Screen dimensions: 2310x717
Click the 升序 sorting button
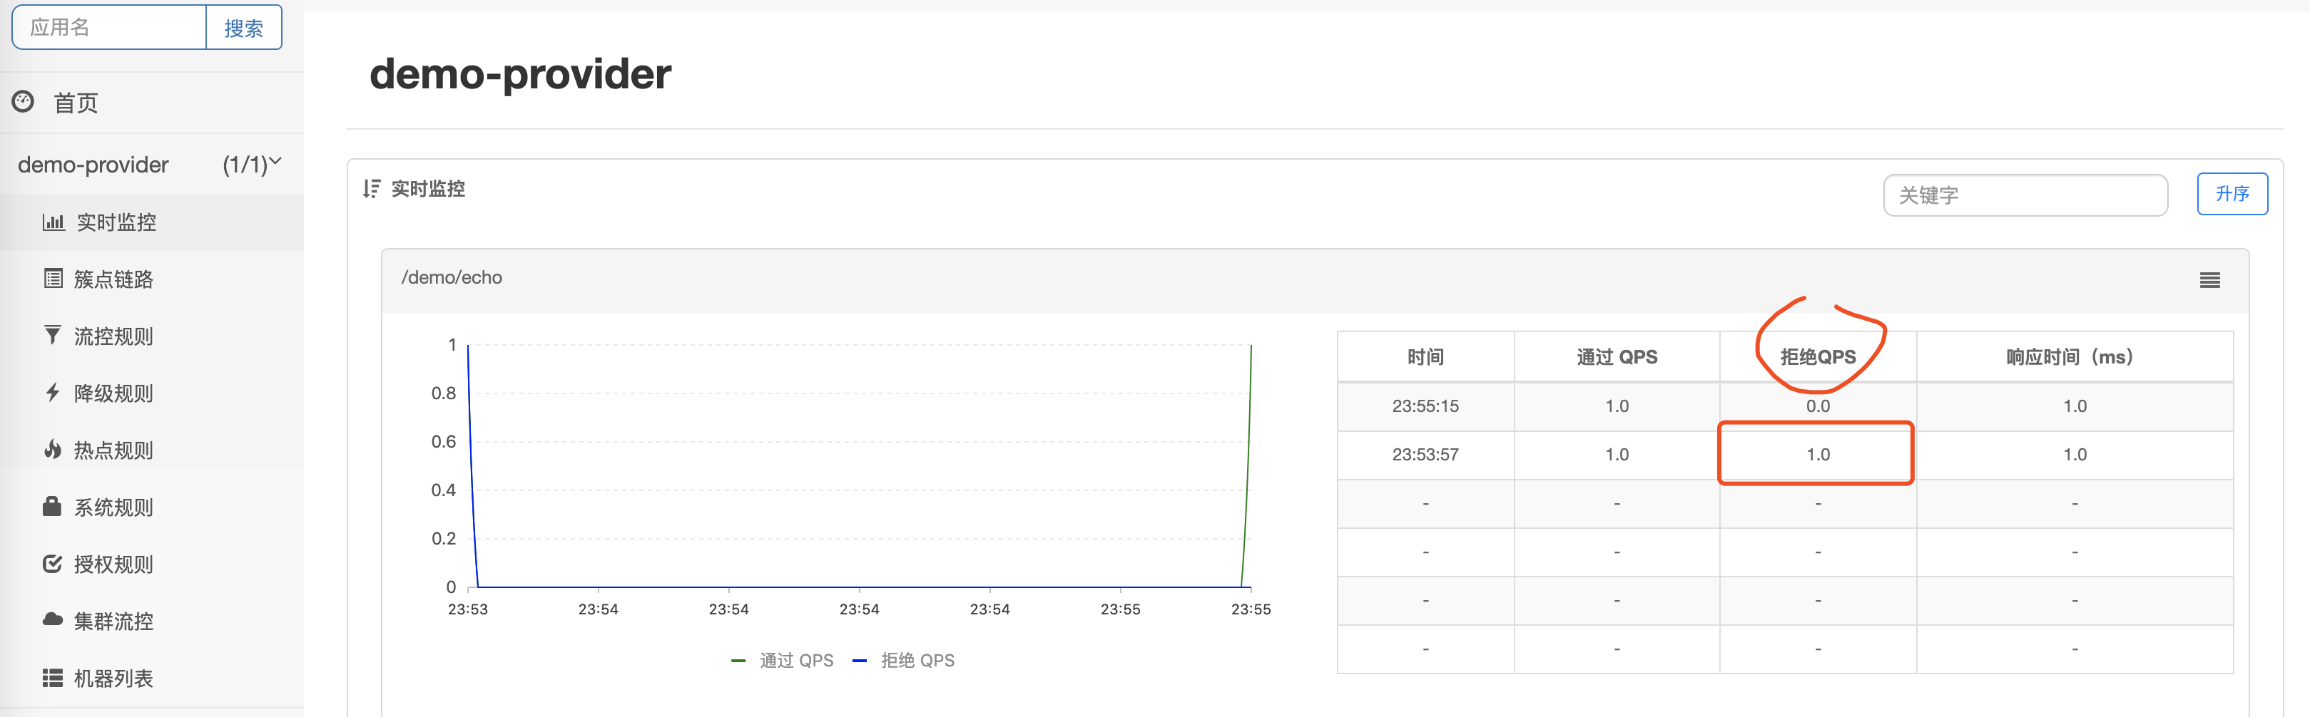click(x=2232, y=194)
